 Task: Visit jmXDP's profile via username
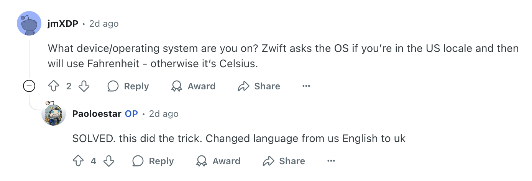[x=63, y=24]
